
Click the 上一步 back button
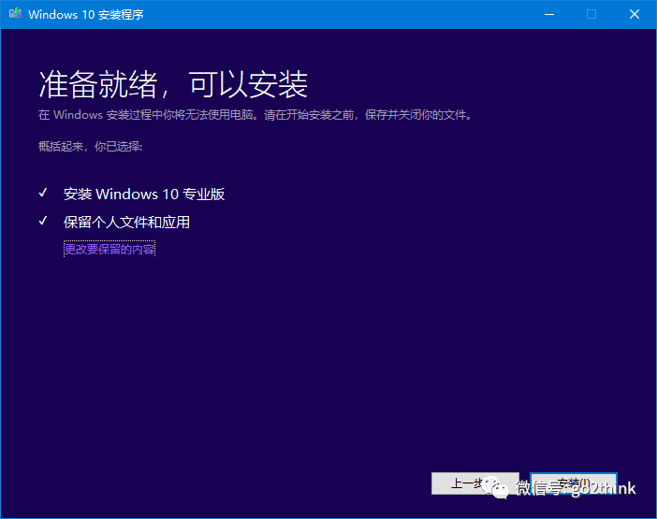(x=475, y=483)
